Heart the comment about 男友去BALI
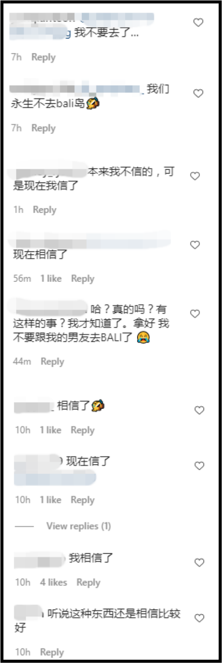This screenshot has height=663, width=222. pos(195,314)
